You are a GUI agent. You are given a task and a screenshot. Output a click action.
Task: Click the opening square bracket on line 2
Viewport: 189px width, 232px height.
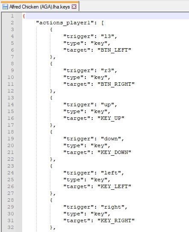click(102, 23)
